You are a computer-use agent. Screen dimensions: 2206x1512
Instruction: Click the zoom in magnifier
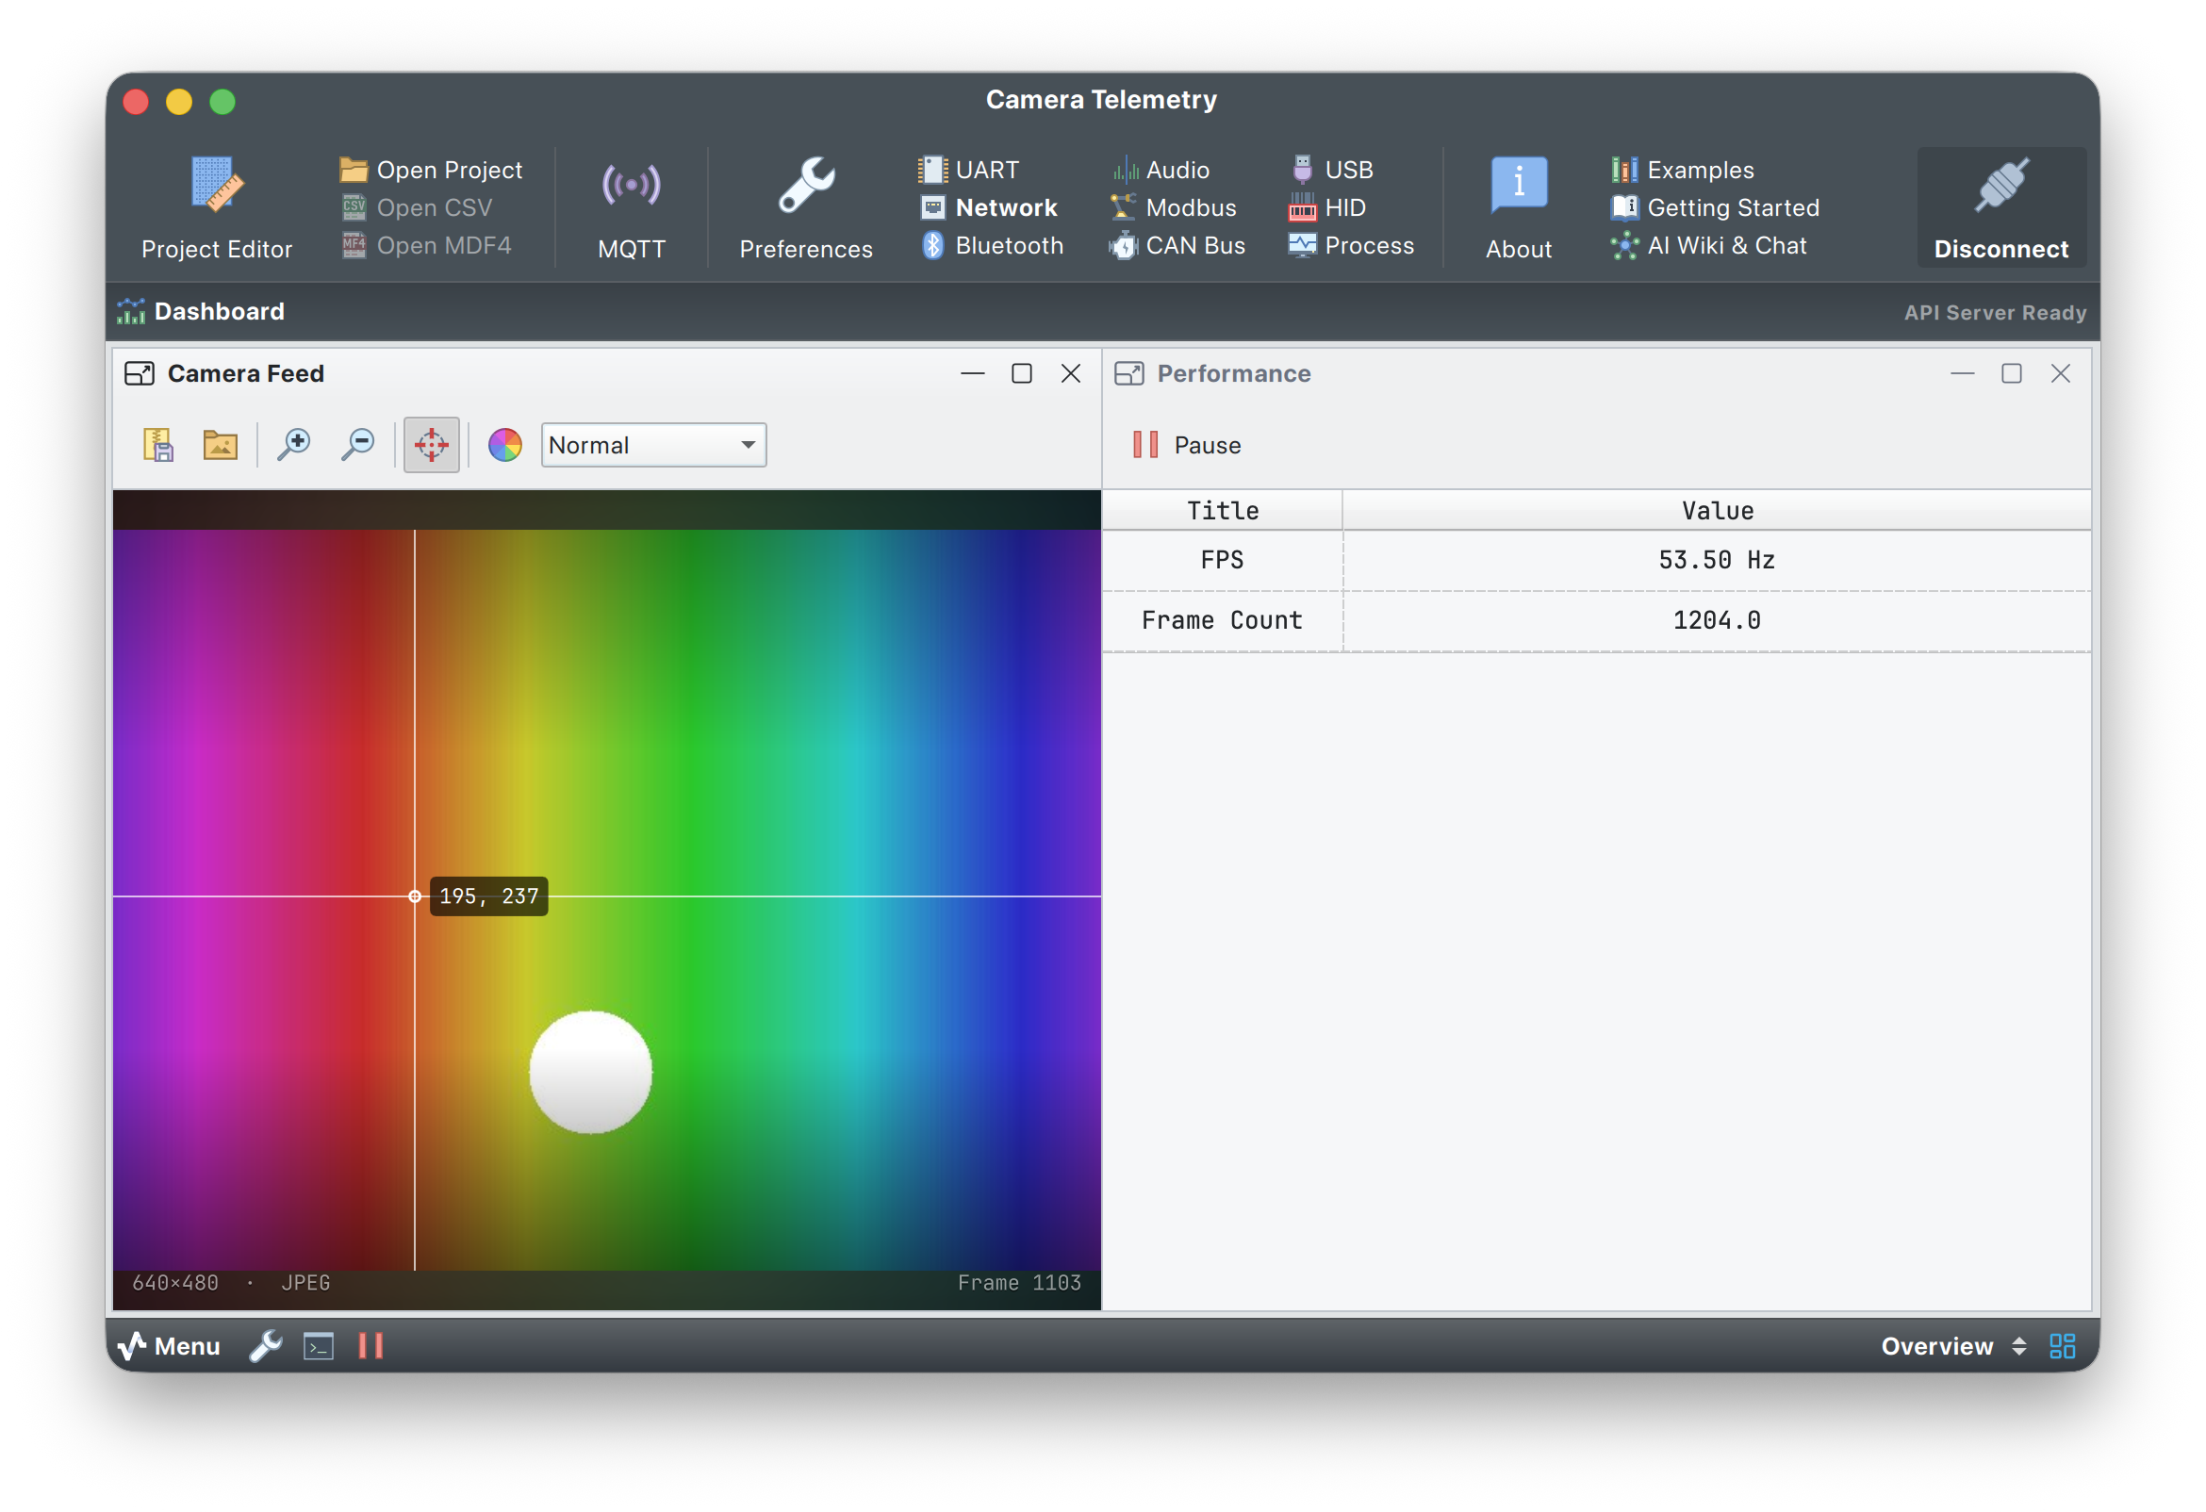[294, 444]
